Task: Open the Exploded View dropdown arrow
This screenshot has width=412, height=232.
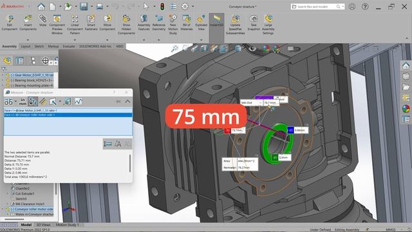Action: [201, 40]
